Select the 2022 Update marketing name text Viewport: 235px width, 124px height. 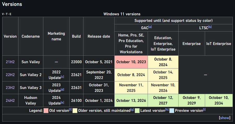point(55,75)
